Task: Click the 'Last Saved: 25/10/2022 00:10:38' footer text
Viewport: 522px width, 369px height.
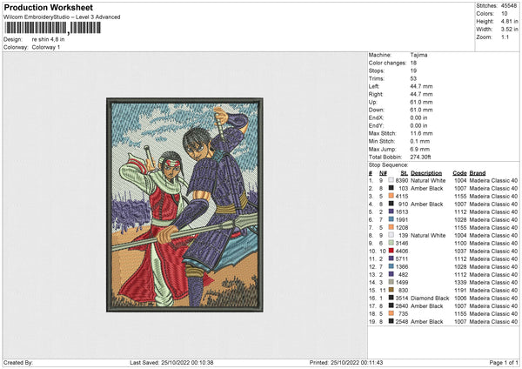Action: (x=171, y=363)
